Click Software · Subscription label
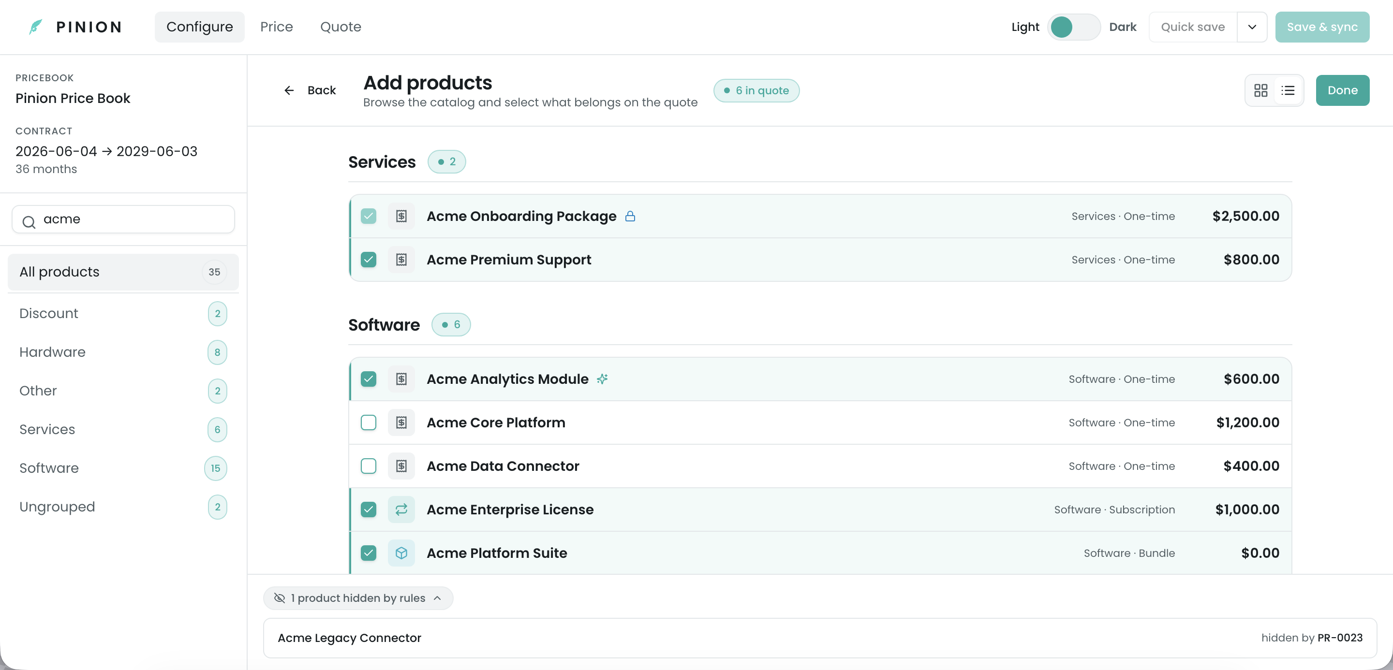 coord(1114,510)
